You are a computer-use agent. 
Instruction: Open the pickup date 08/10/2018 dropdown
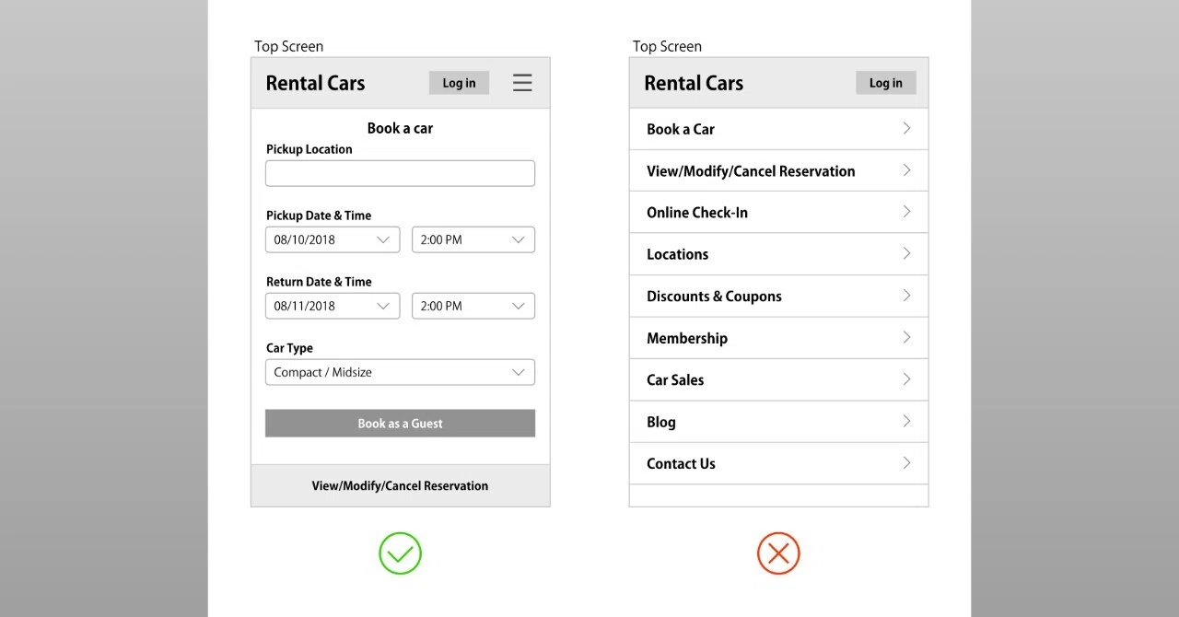coord(333,239)
